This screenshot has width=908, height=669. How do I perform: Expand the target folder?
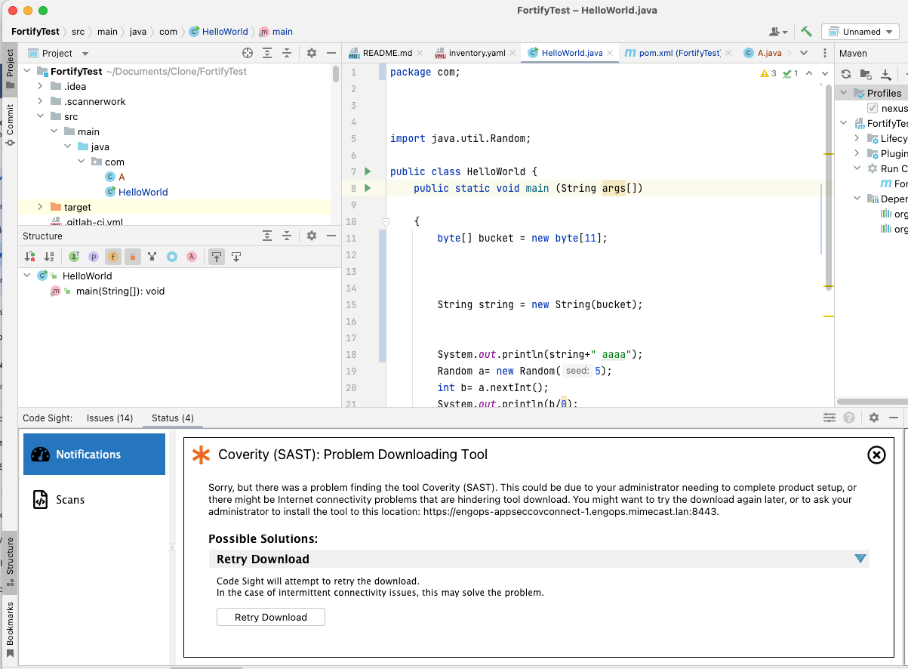pos(40,207)
